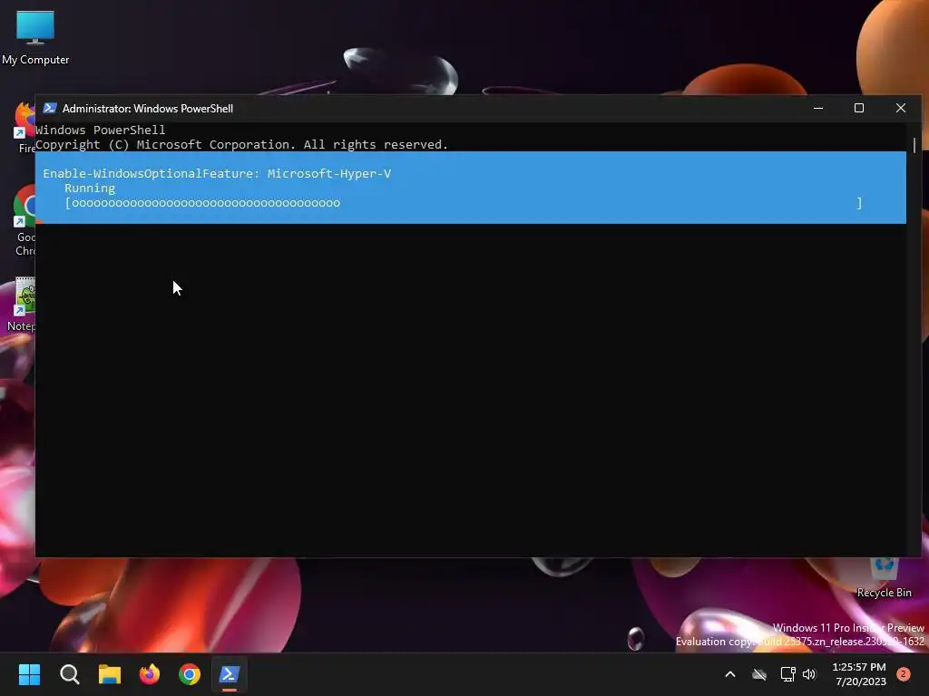Viewport: 929px width, 696px height.
Task: Open the Recycle Bin desktop icon
Action: 884,577
